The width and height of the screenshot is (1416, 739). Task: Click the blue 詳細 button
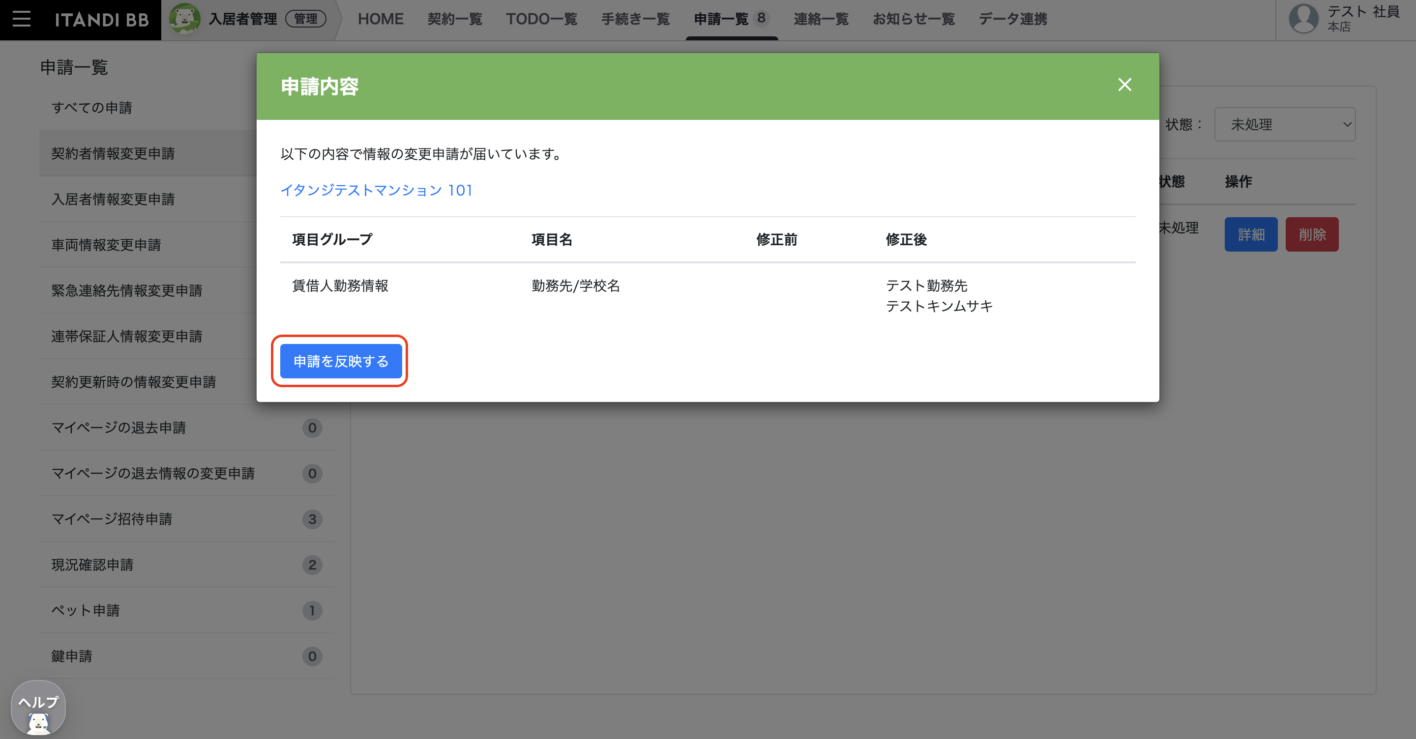pyautogui.click(x=1250, y=234)
